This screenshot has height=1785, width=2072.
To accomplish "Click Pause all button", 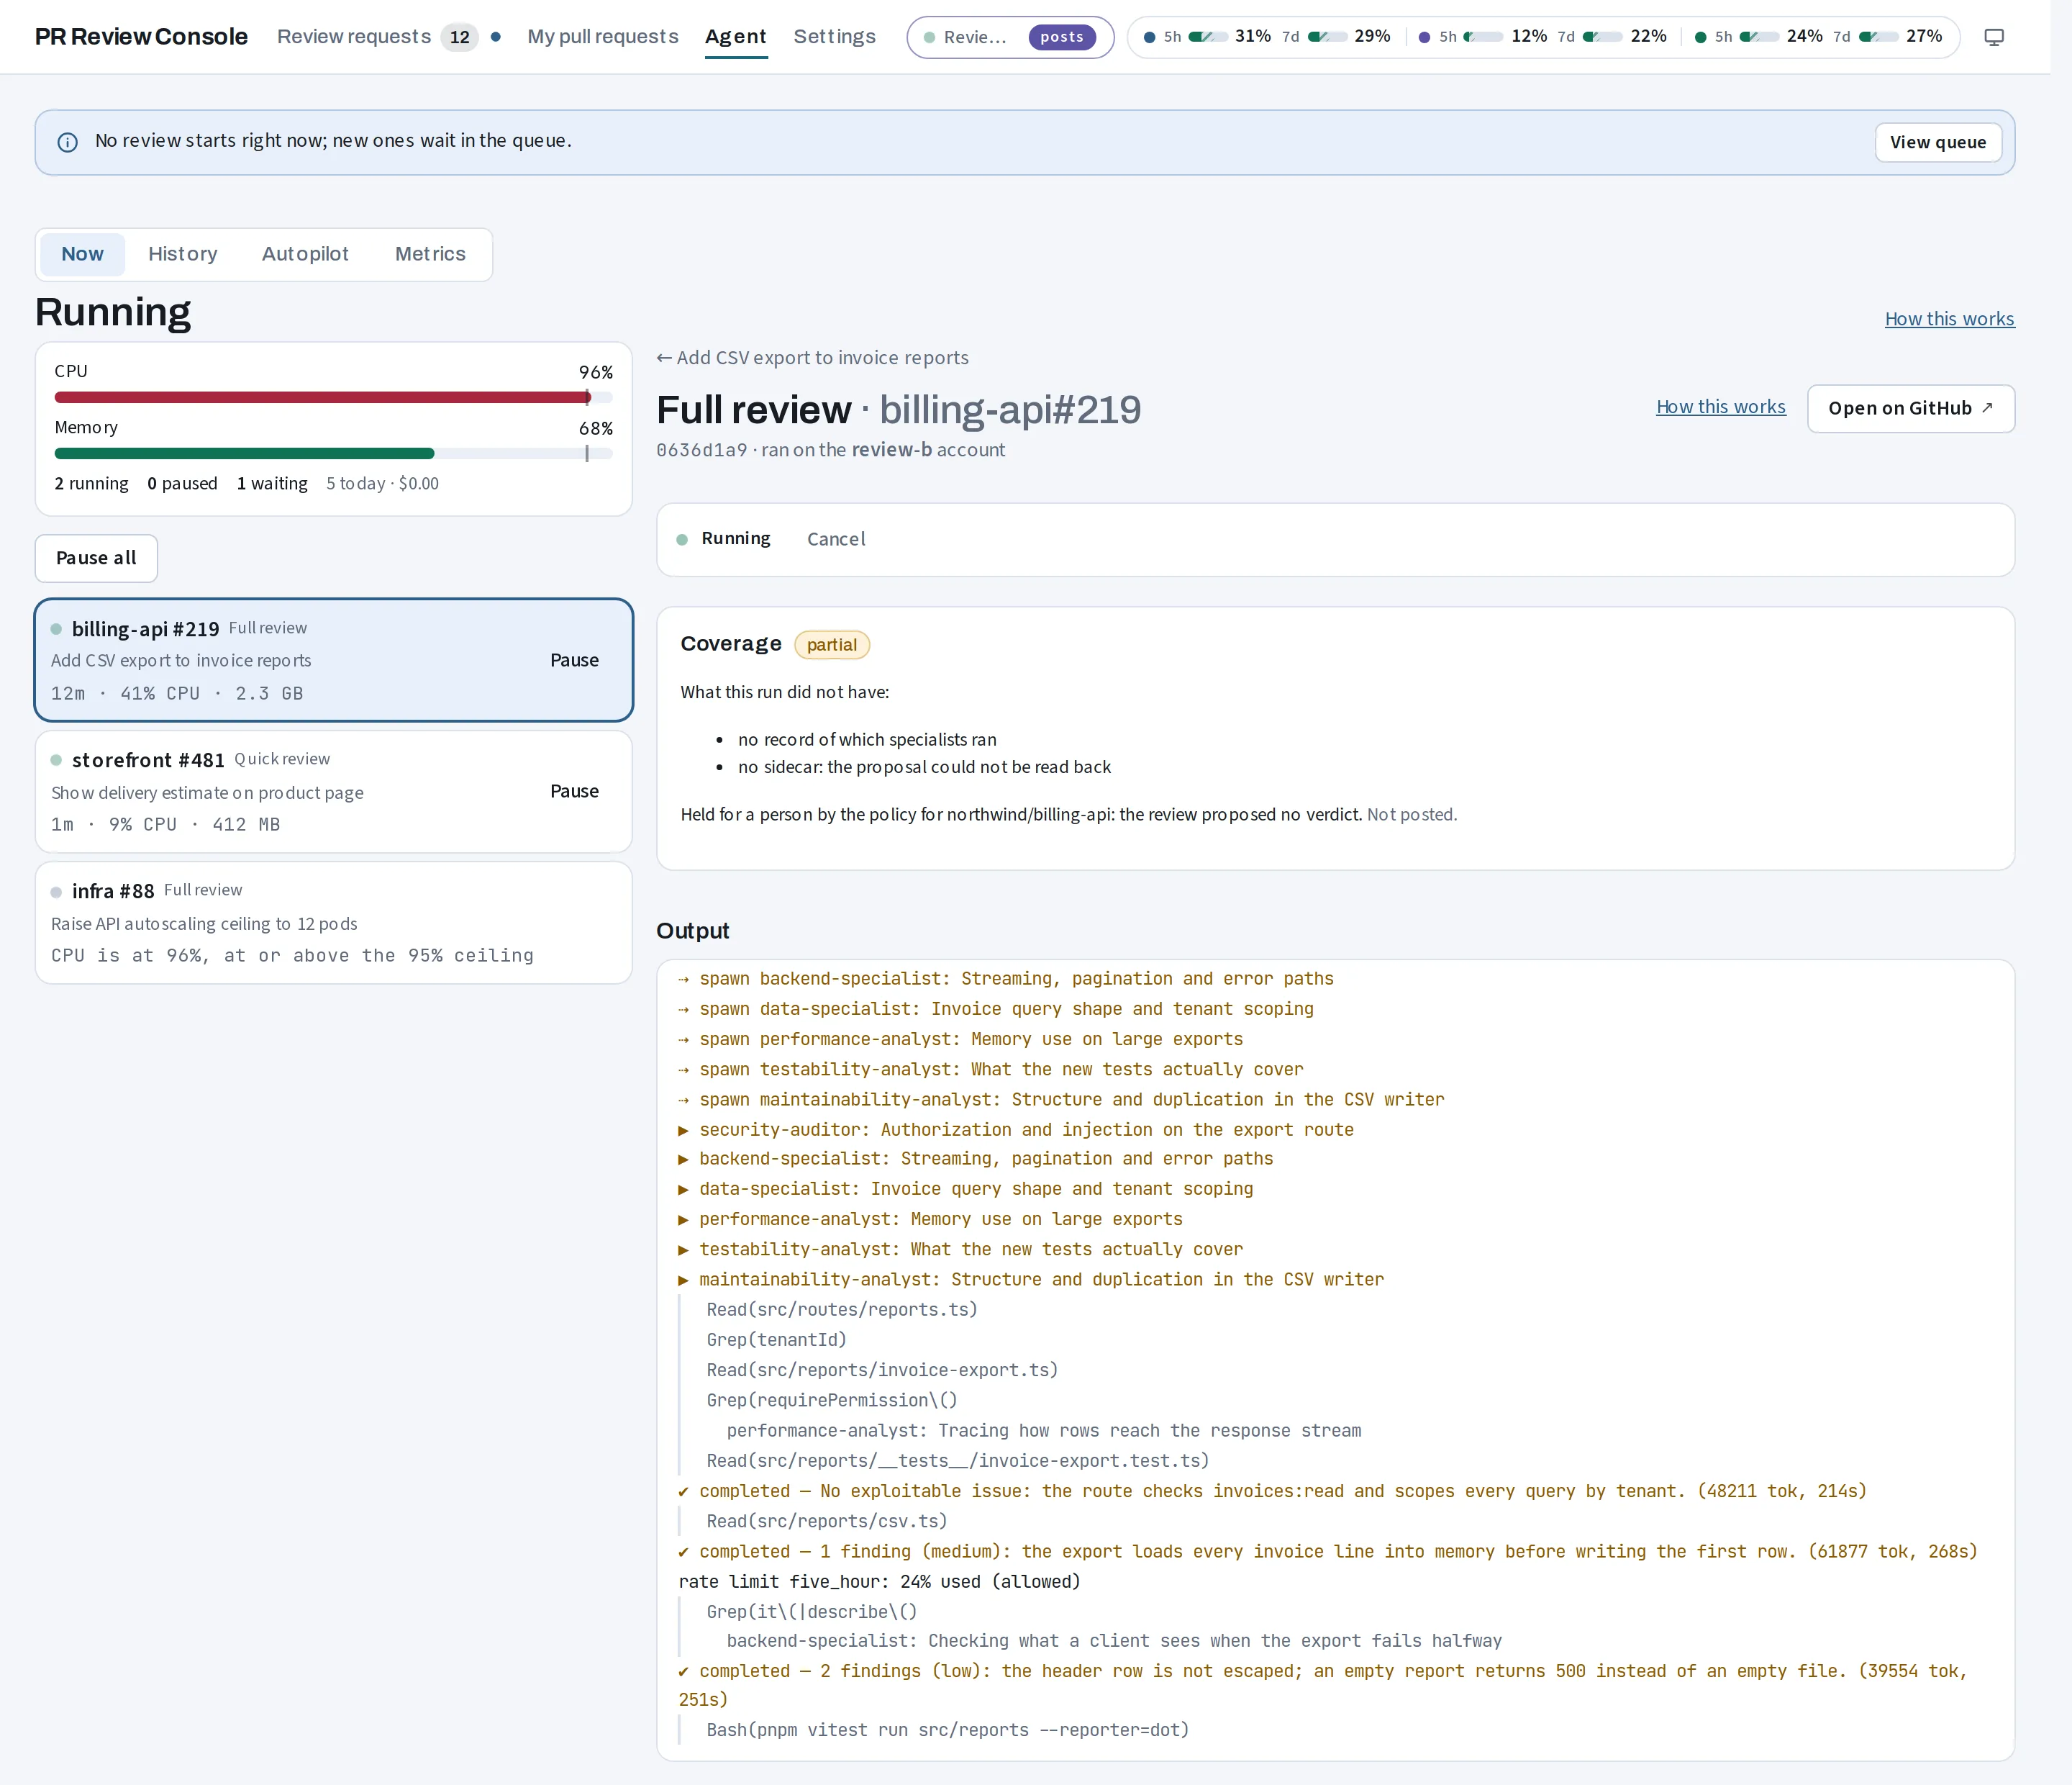I will [x=96, y=559].
